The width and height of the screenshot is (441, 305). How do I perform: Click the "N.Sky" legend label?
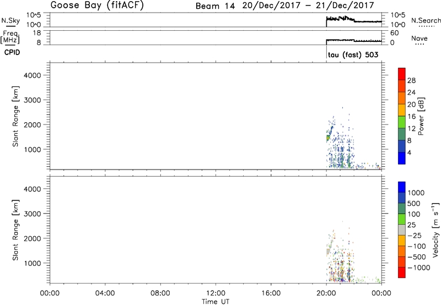click(10, 20)
